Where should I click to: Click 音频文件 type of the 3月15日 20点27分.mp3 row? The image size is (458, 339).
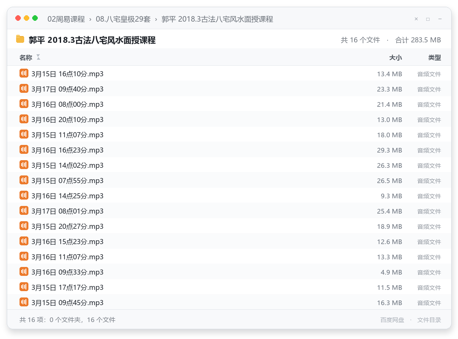coord(429,227)
